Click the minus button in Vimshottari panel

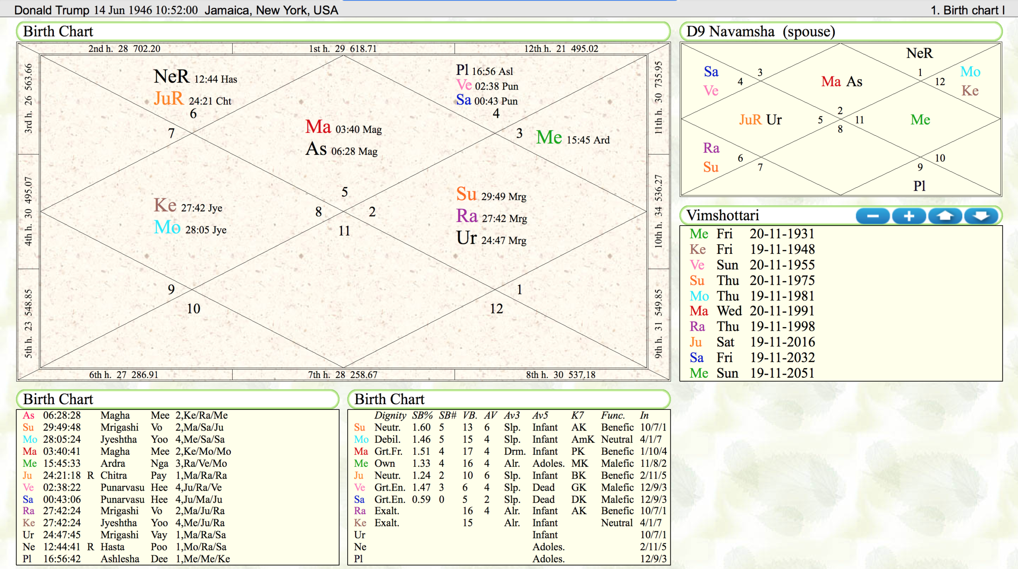[872, 216]
